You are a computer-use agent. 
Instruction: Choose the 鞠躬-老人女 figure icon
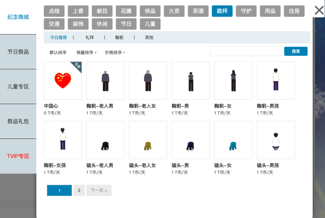(148, 80)
